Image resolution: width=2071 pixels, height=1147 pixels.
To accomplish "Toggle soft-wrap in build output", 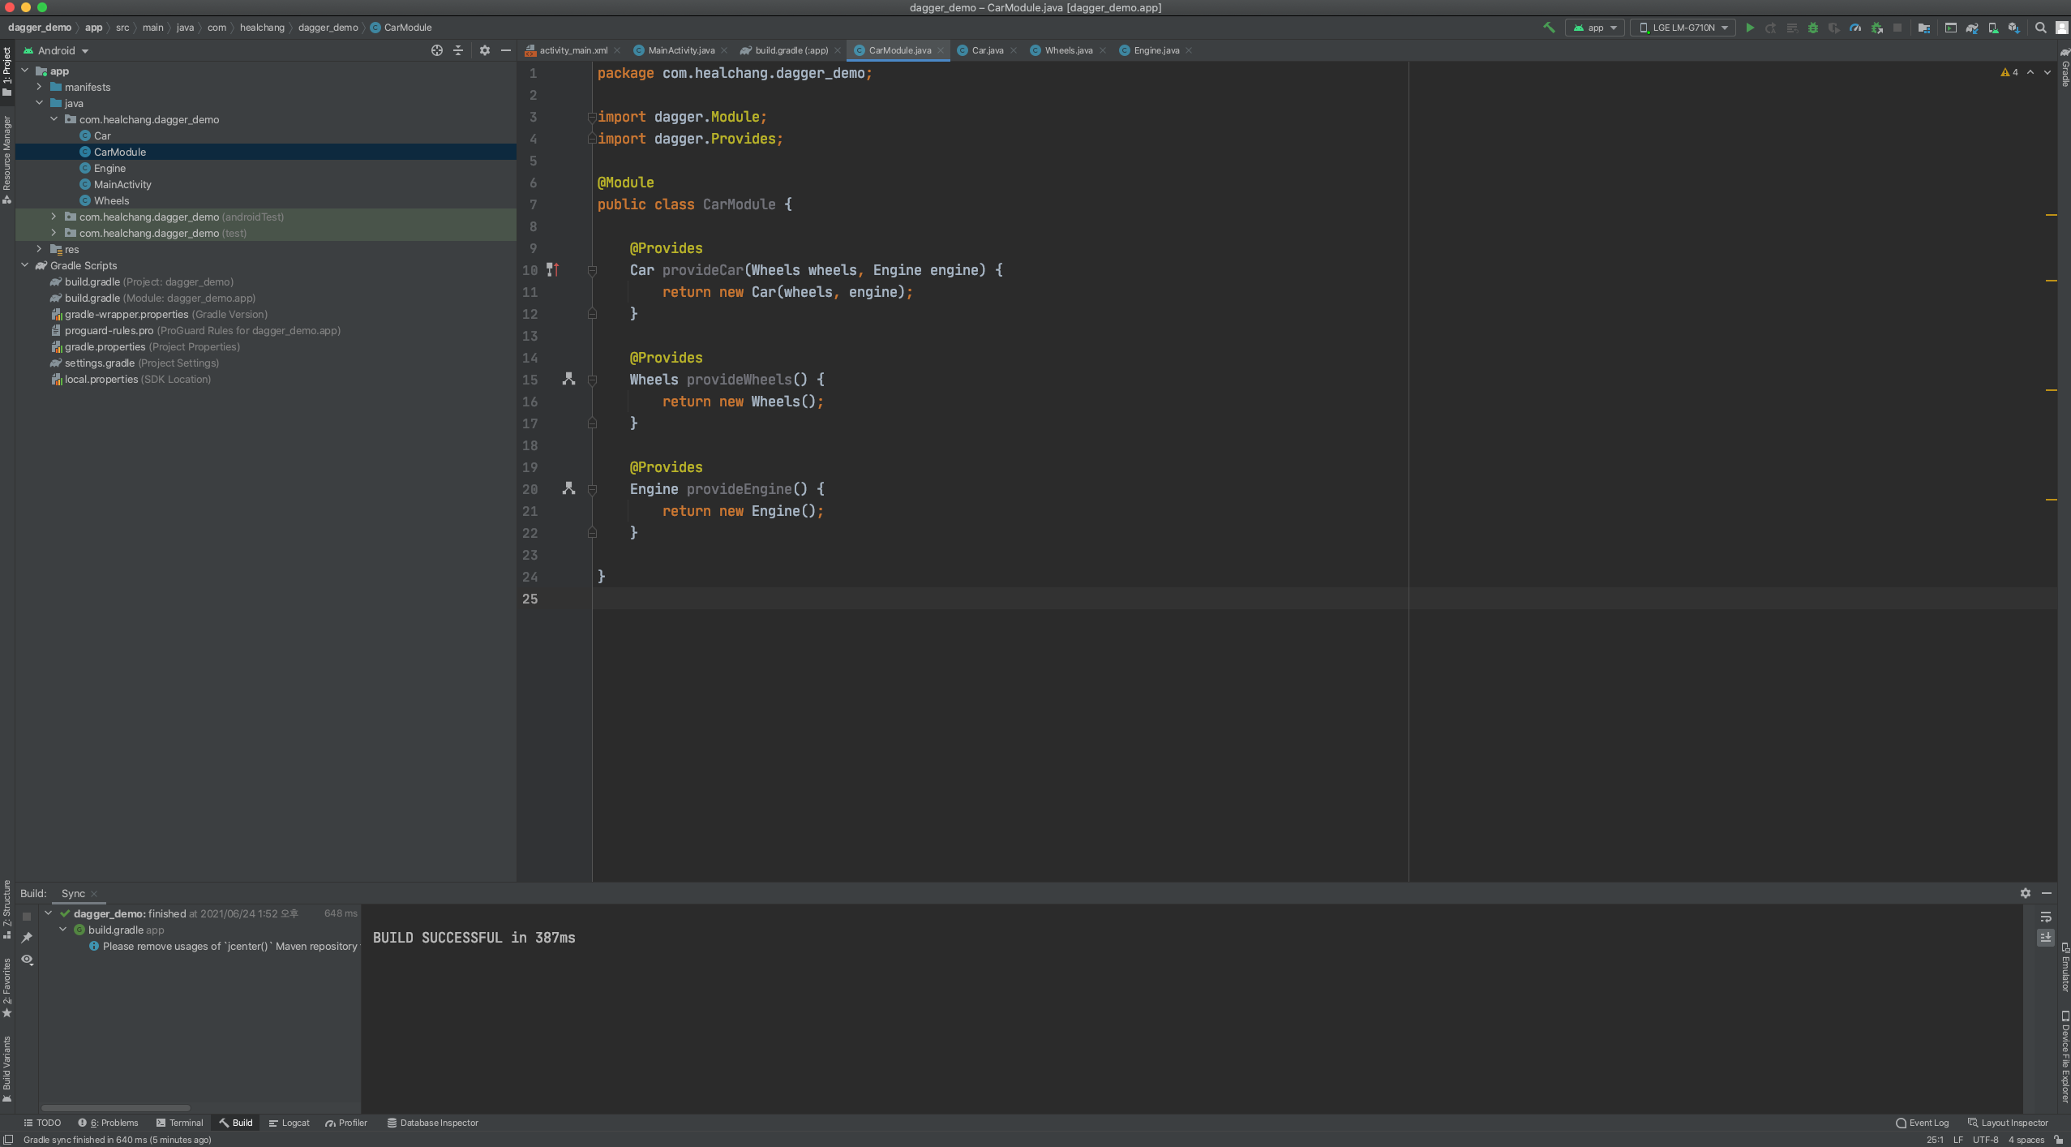I will [2046, 917].
